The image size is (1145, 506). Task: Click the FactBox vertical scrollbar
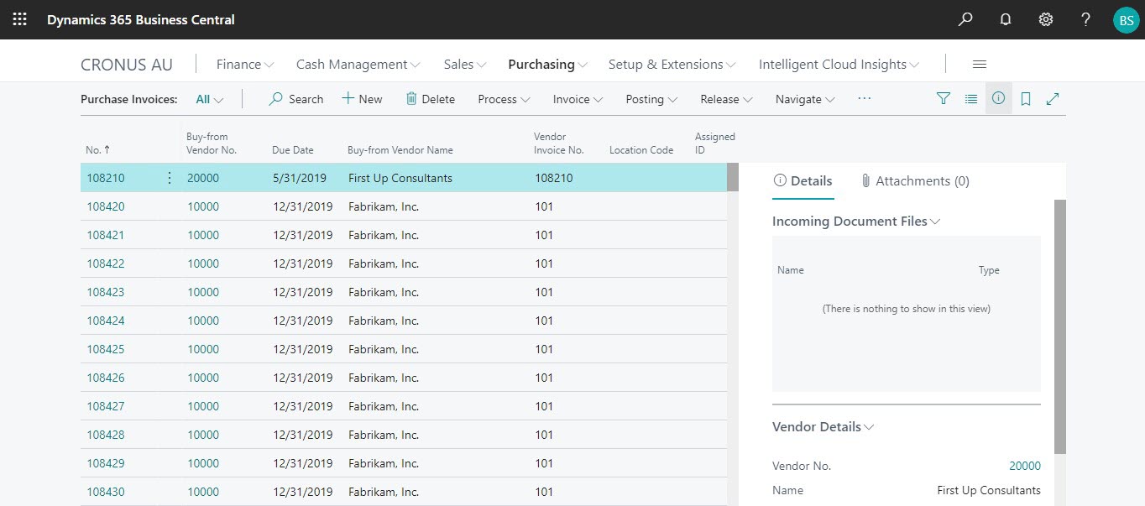pyautogui.click(x=1059, y=327)
